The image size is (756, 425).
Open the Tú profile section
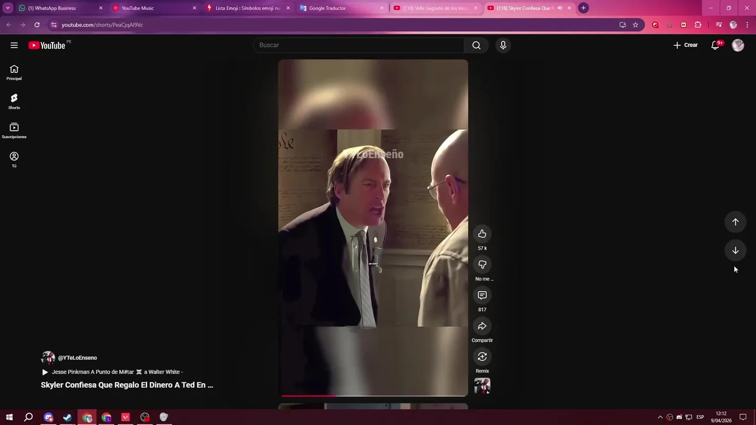pyautogui.click(x=14, y=159)
